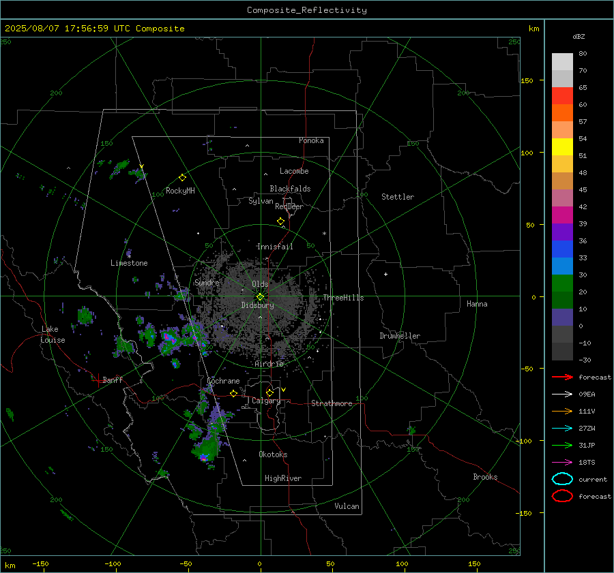Click the Composite_Reflectivity title
This screenshot has height=573, width=614.
coord(307,10)
